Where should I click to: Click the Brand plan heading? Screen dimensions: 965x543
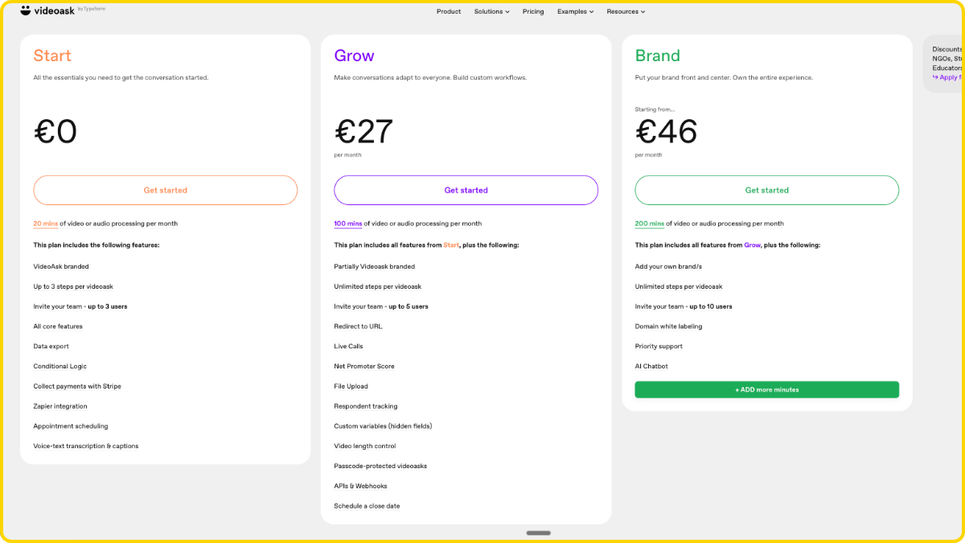(658, 56)
